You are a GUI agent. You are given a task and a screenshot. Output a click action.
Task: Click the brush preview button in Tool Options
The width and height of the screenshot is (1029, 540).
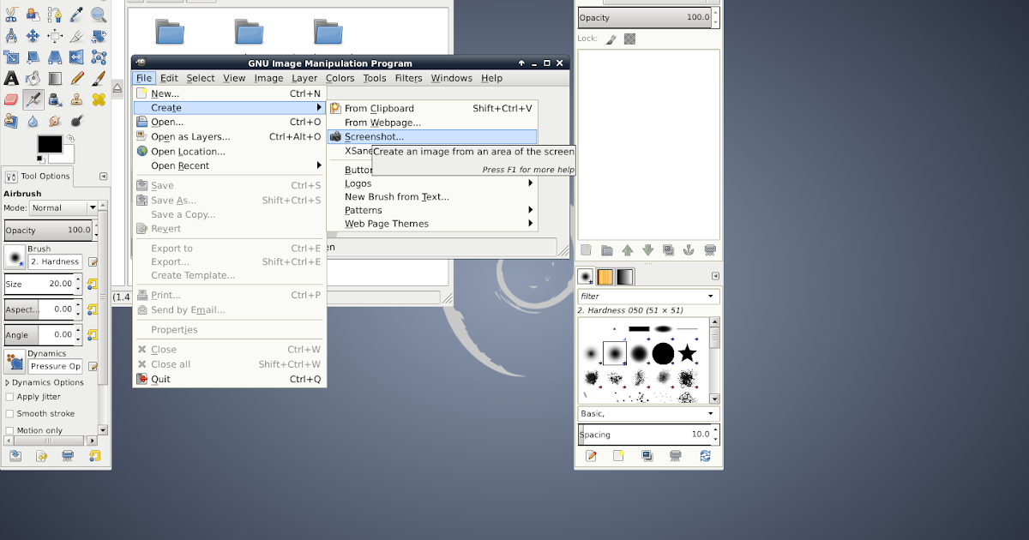click(x=15, y=259)
